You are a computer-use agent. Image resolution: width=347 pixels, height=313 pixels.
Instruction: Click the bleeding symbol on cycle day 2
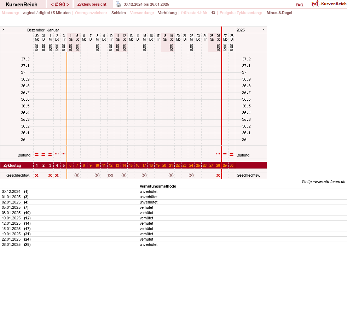[x=44, y=154]
